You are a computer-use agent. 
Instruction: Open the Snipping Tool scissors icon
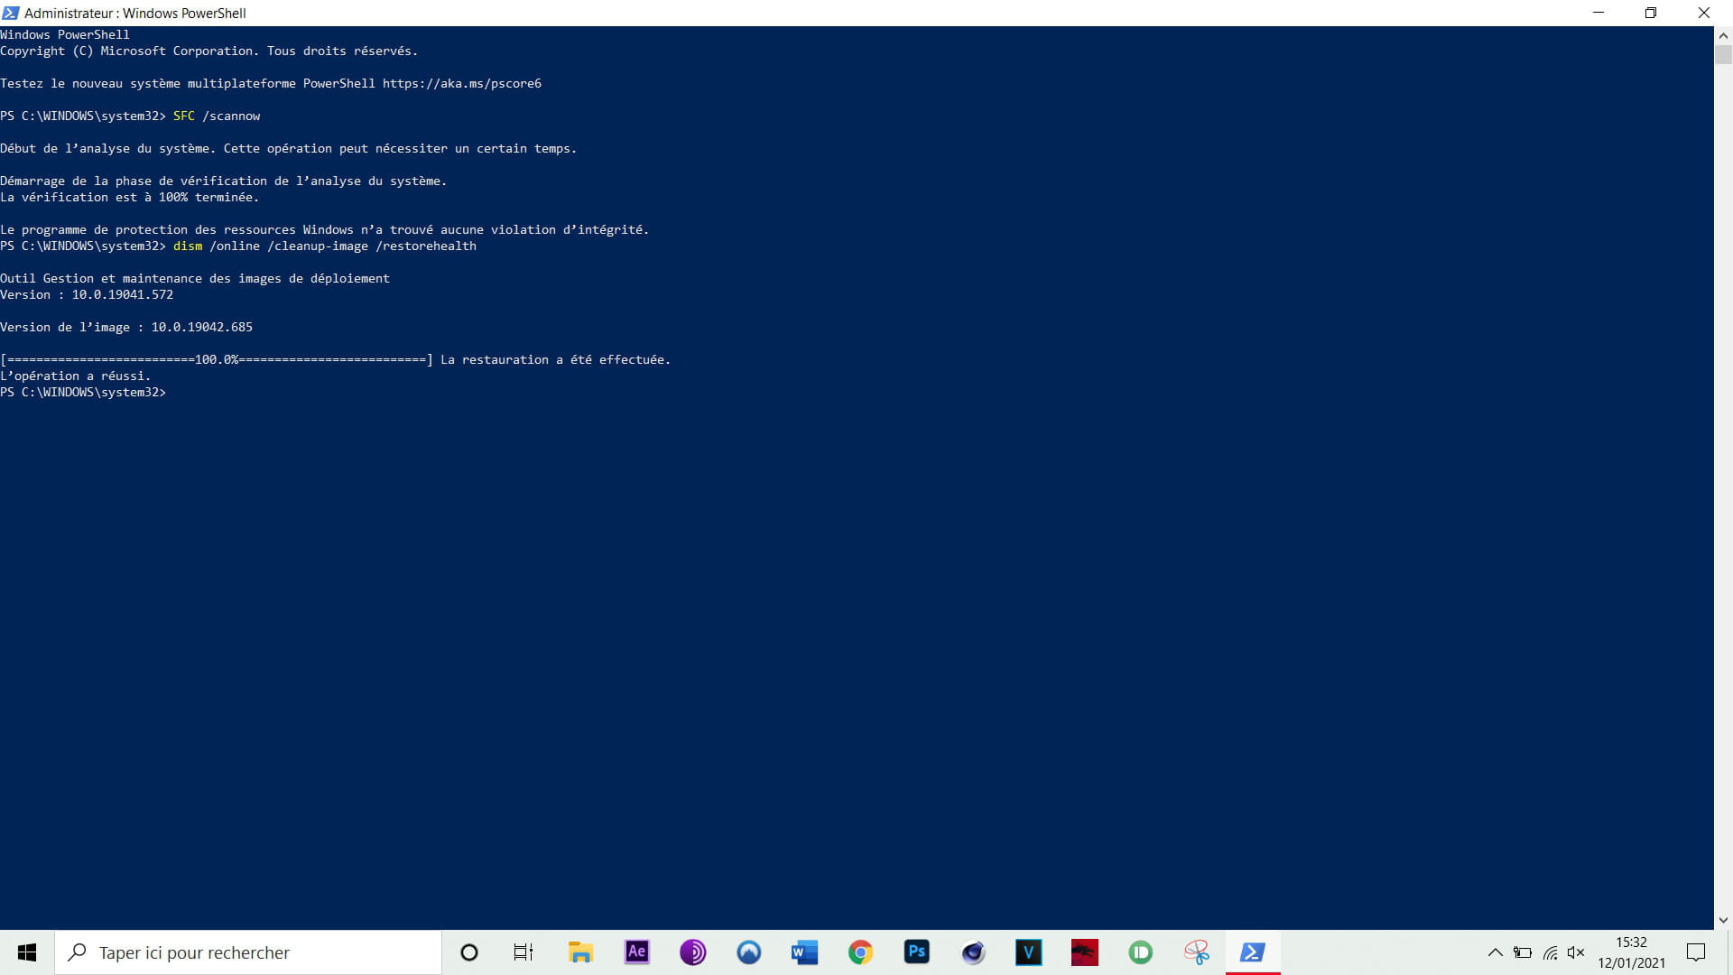coord(1196,952)
